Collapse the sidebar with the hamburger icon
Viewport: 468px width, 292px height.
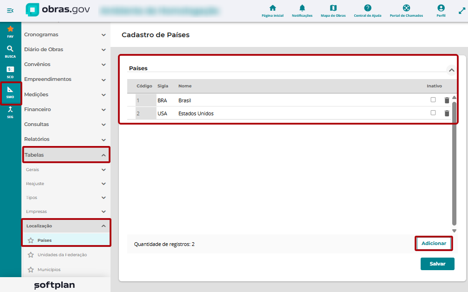click(10, 11)
